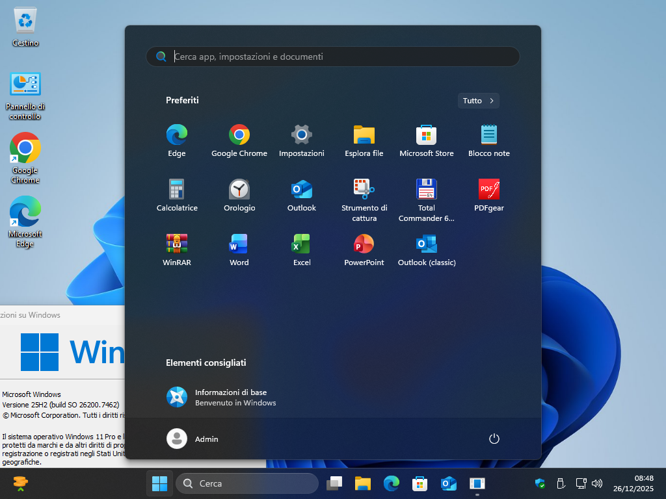Open the volume control in system tray

(x=597, y=483)
